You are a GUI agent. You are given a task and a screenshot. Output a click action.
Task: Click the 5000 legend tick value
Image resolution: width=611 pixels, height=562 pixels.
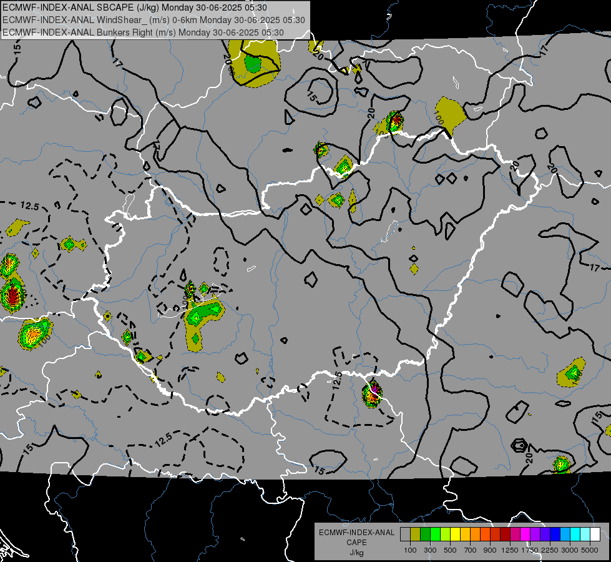[x=590, y=550]
